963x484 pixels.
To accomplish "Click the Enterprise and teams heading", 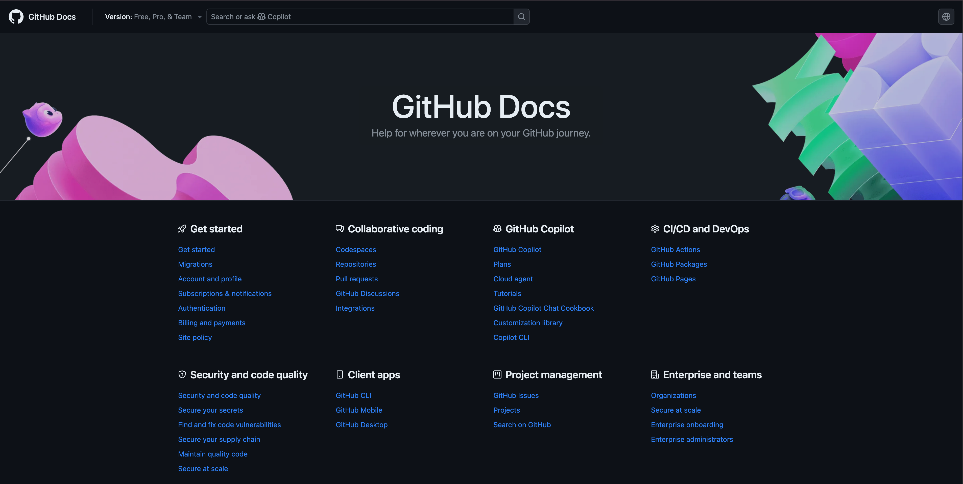I will (x=712, y=374).
